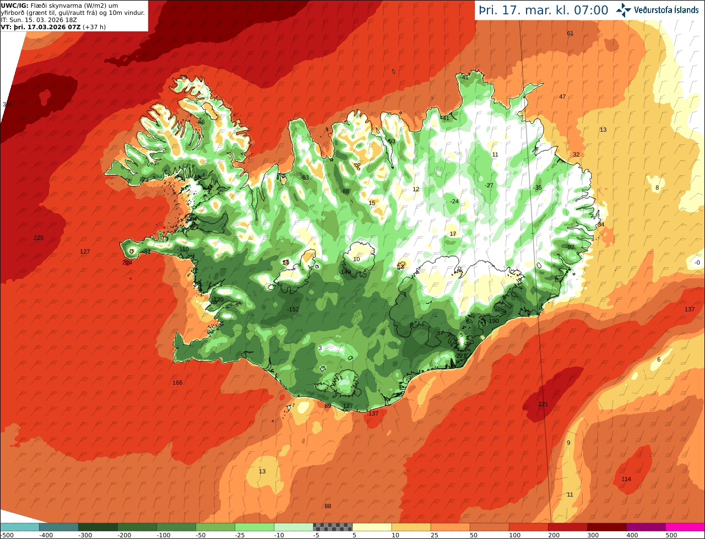This screenshot has height=539, width=705.
Task: Click the '3' value in south Iceland
Action: (x=320, y=348)
